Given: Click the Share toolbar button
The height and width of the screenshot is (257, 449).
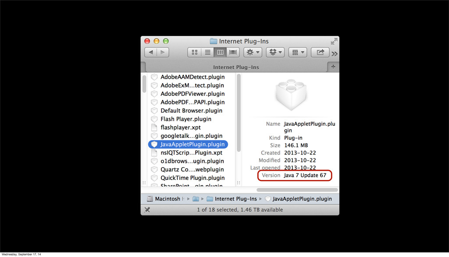Looking at the screenshot, I should pyautogui.click(x=320, y=52).
